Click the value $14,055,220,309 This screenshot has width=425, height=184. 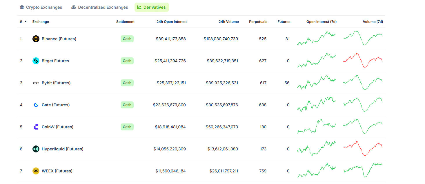coord(170,149)
